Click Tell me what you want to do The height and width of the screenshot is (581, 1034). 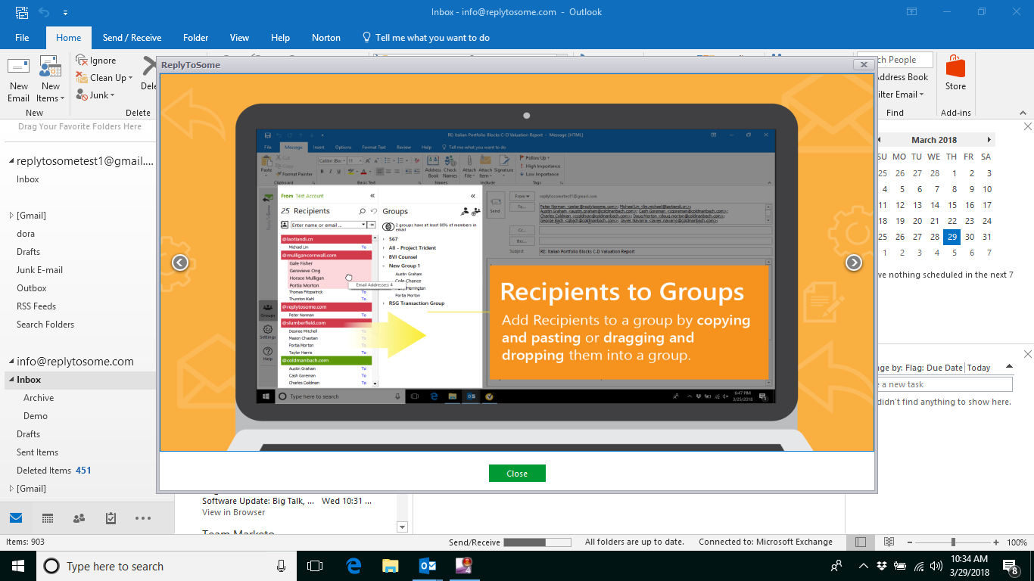point(425,37)
